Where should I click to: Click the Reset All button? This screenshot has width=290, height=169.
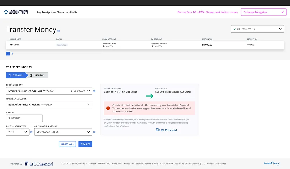point(68,144)
